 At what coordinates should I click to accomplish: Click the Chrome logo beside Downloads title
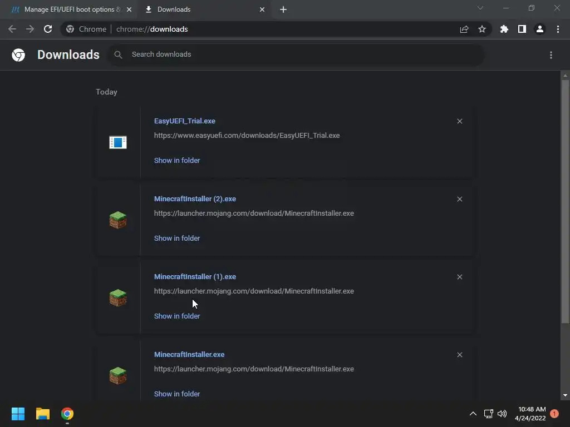(18, 55)
